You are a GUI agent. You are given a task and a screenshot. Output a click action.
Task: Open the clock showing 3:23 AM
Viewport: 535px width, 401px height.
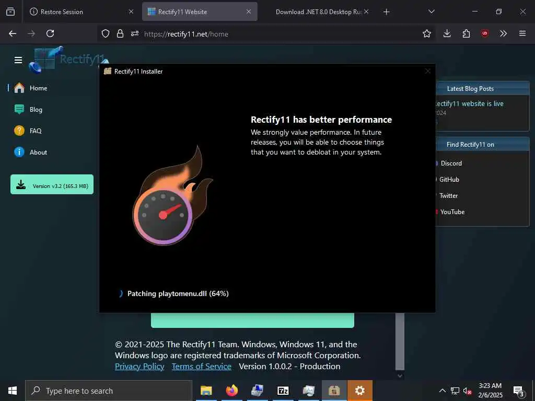pos(490,391)
